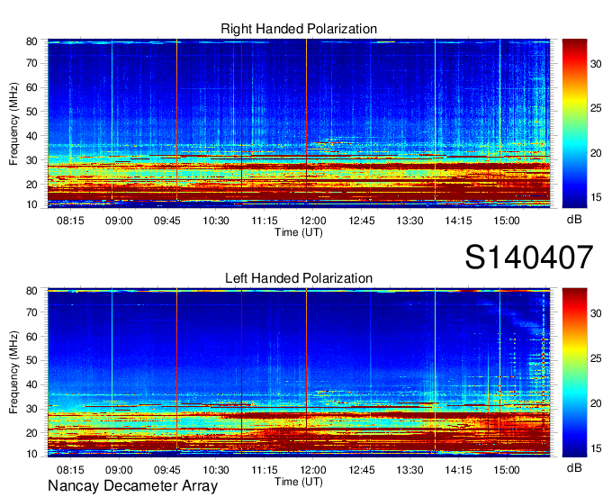612x497 pixels.
Task: Click the Left Handed plot's color scale bar
Action: coord(574,373)
